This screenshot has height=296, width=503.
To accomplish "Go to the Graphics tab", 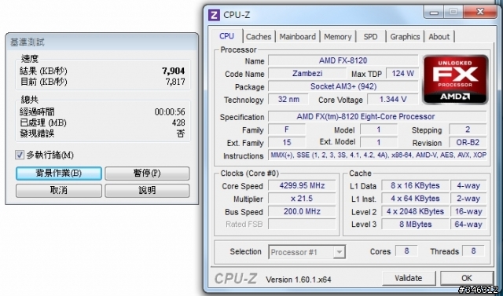I will [x=405, y=37].
